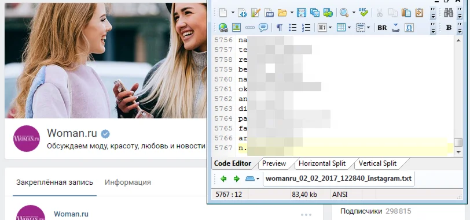
Task: Create a new blank document
Action: tap(223, 13)
